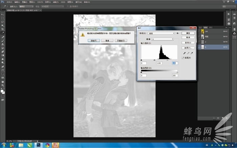
Task: Select the Hand tool
Action: 3,82
